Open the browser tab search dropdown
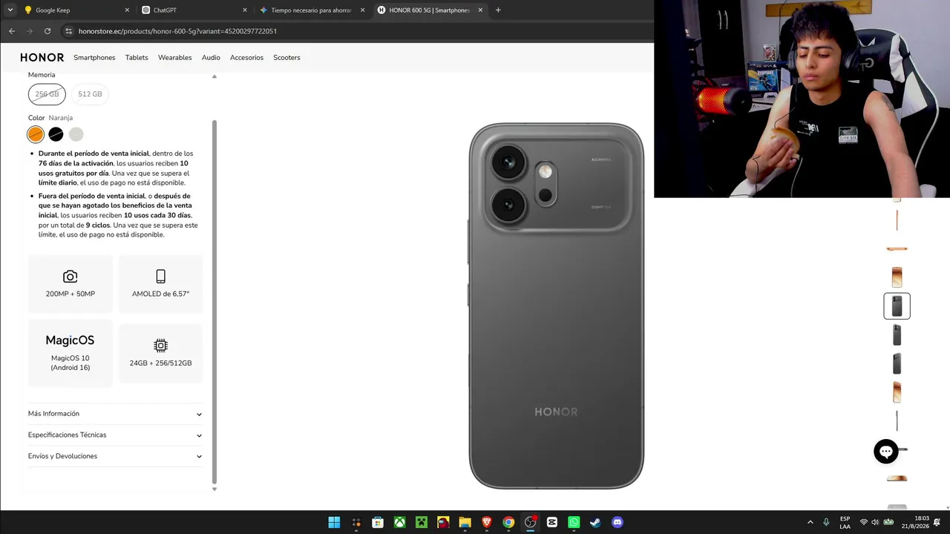The width and height of the screenshot is (950, 534). tap(10, 10)
